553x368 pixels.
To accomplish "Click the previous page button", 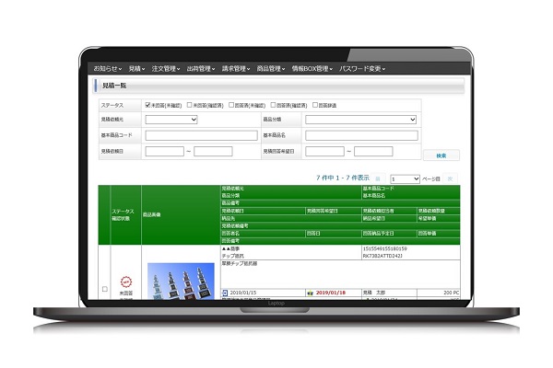I will point(378,178).
